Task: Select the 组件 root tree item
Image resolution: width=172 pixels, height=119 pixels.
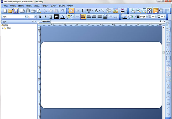Action: (6, 25)
